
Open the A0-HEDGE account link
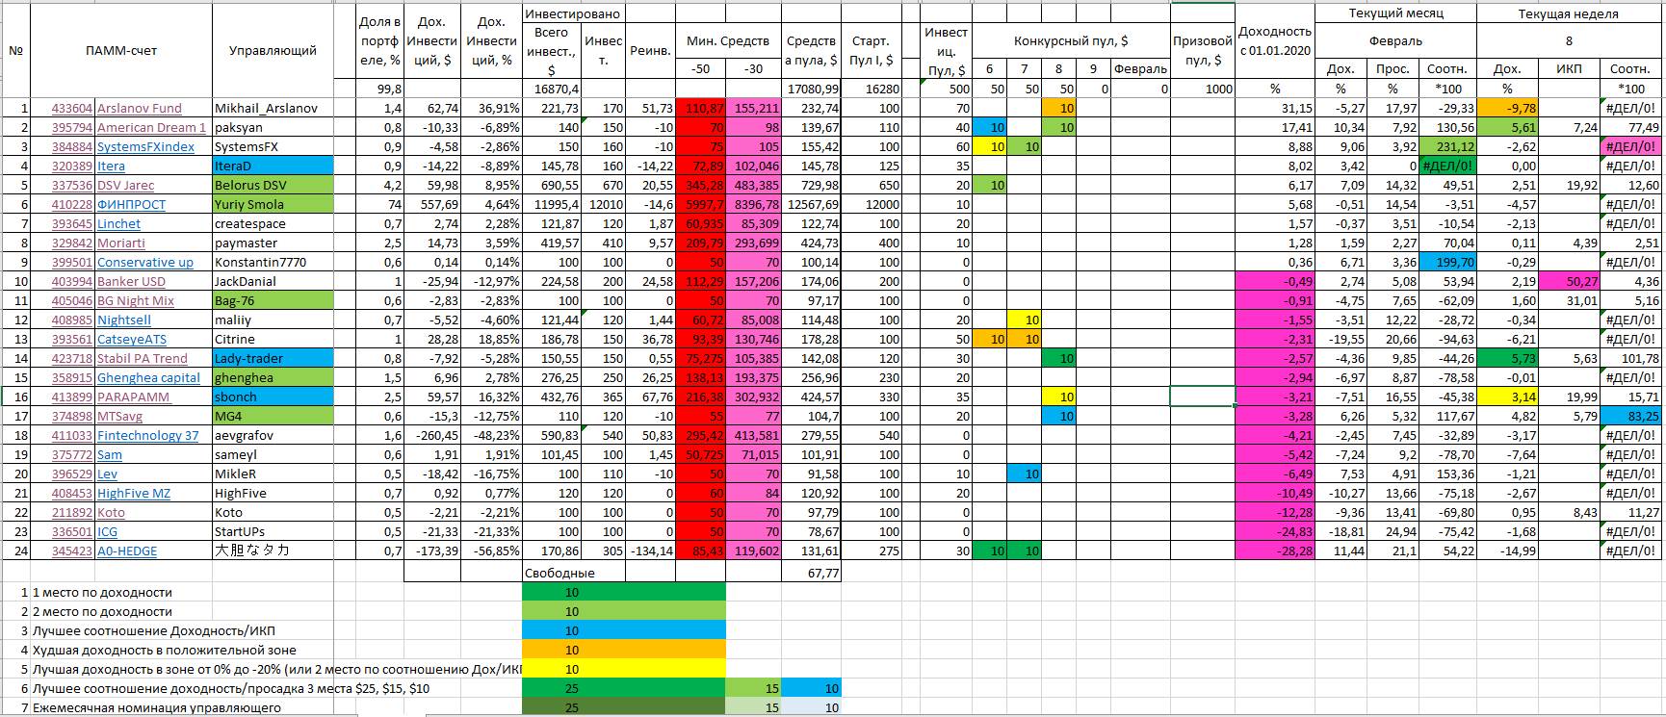126,551
